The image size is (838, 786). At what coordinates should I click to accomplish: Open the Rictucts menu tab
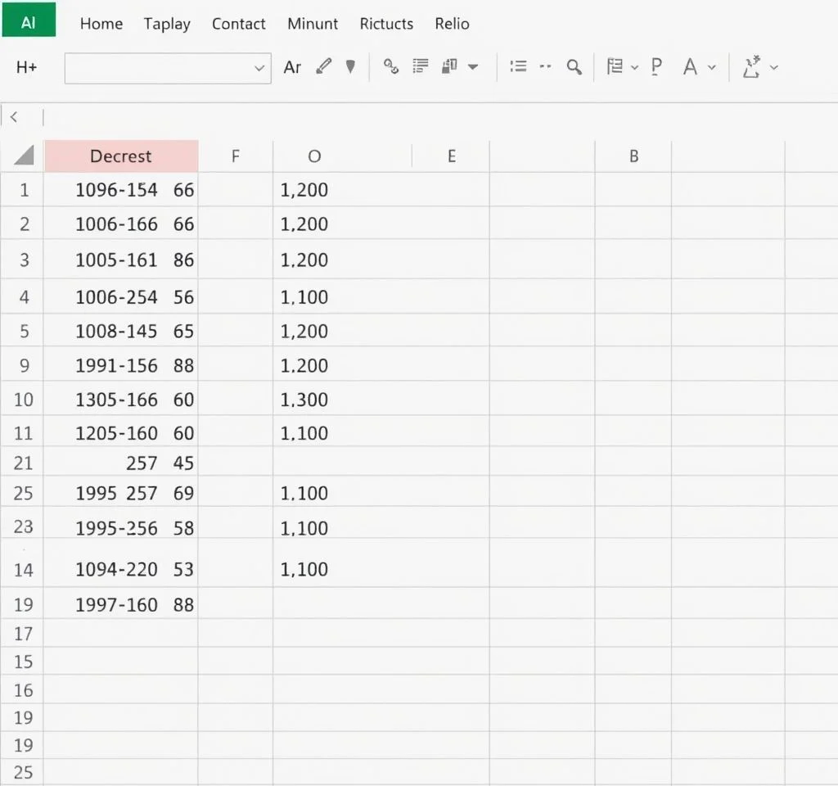386,24
